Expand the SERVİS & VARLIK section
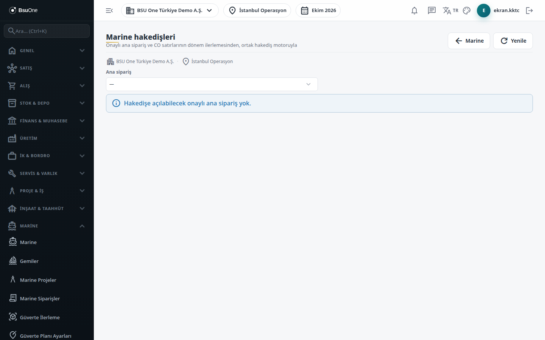 click(47, 173)
